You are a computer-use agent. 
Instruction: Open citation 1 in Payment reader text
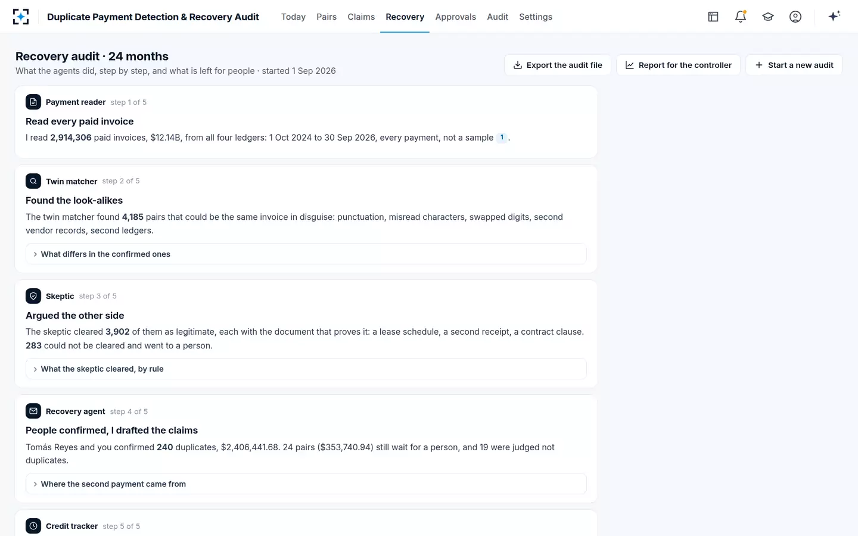[x=502, y=138]
